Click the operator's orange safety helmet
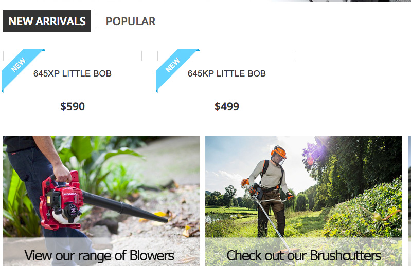 point(278,151)
